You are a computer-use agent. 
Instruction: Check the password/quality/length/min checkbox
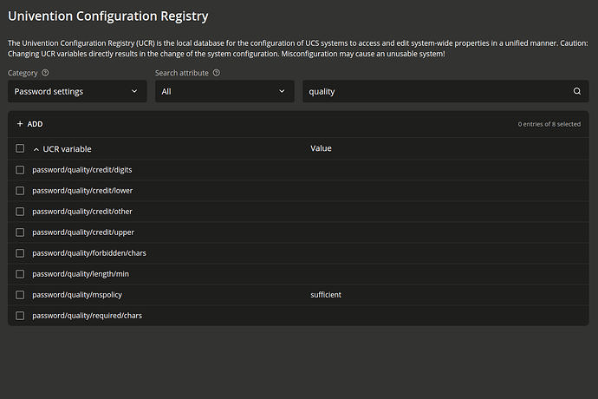[x=20, y=274]
